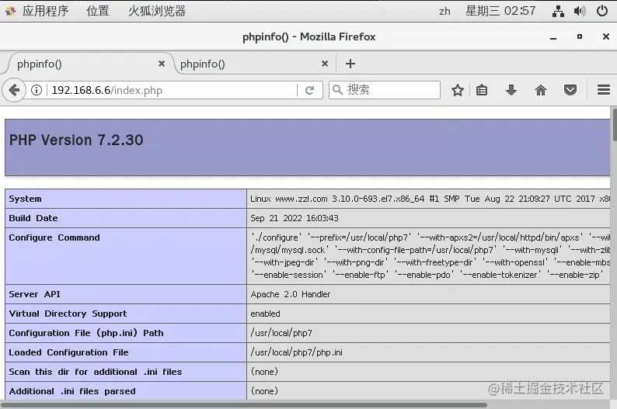The image size is (617, 409).
Task: Open the 火狐浏览器 panel menu
Action: point(157,11)
